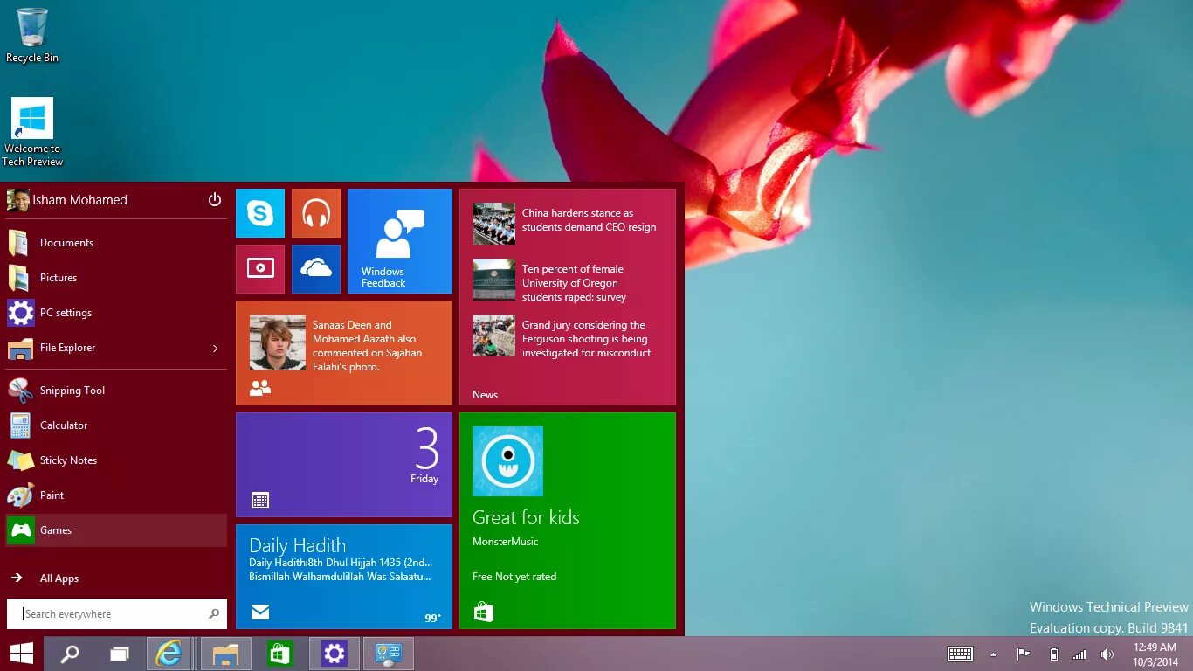This screenshot has height=671, width=1193.
Task: Open the OneDrive cloud tile
Action: (x=316, y=269)
